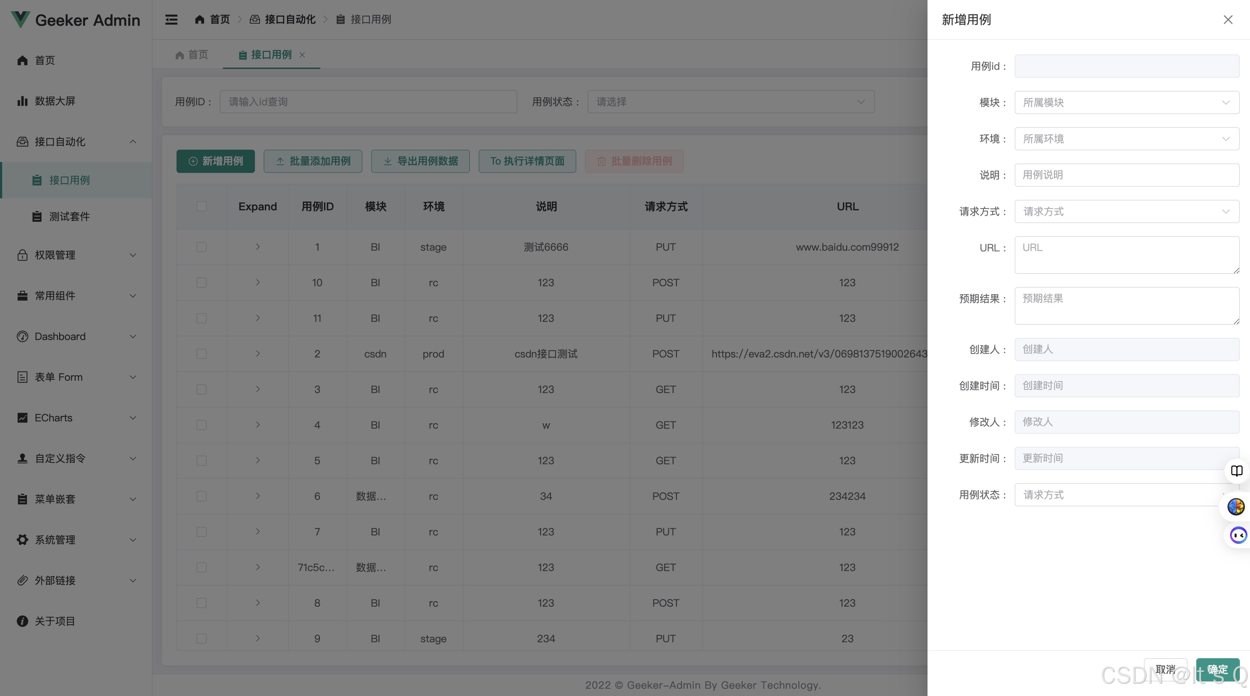The height and width of the screenshot is (696, 1250).
Task: Click the colorful round floating icon
Action: click(1235, 507)
